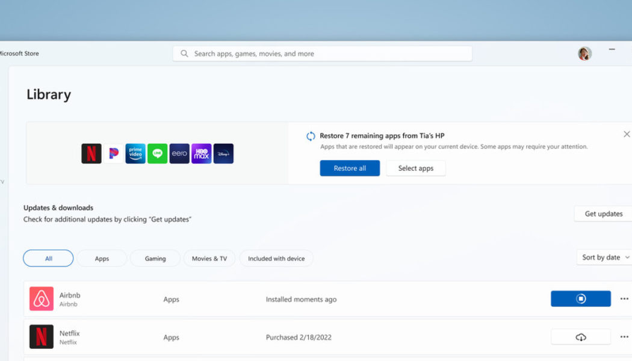
Task: Select the Gaming filter pill
Action: pyautogui.click(x=155, y=258)
